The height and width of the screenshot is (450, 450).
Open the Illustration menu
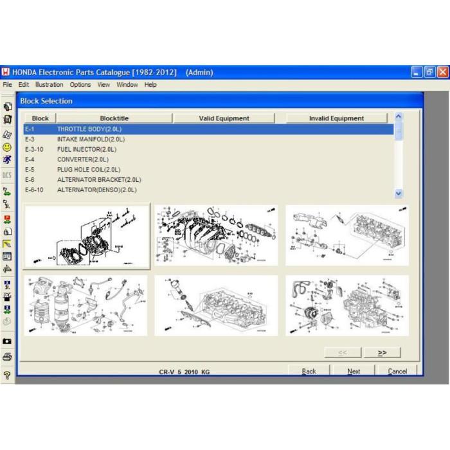coord(49,85)
